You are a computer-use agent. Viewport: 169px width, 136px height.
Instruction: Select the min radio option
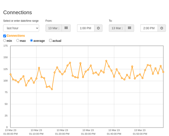5,40
